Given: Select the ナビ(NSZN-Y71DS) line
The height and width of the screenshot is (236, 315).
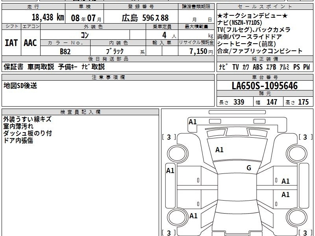Looking at the screenshot, I should point(240,22).
